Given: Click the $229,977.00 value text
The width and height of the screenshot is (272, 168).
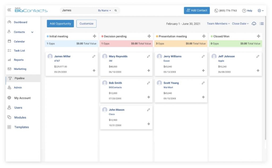Looking at the screenshot, I should [x=61, y=67].
